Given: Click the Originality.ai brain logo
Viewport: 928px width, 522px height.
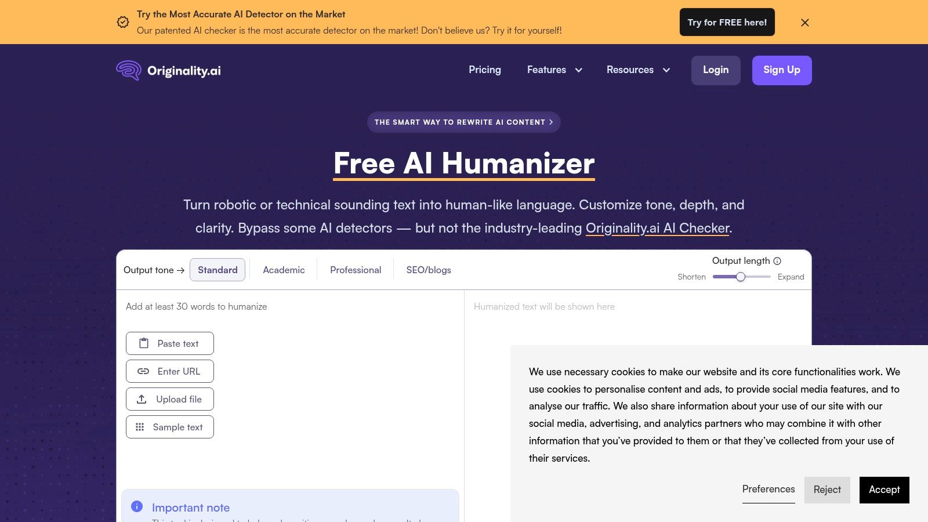Looking at the screenshot, I should point(129,70).
